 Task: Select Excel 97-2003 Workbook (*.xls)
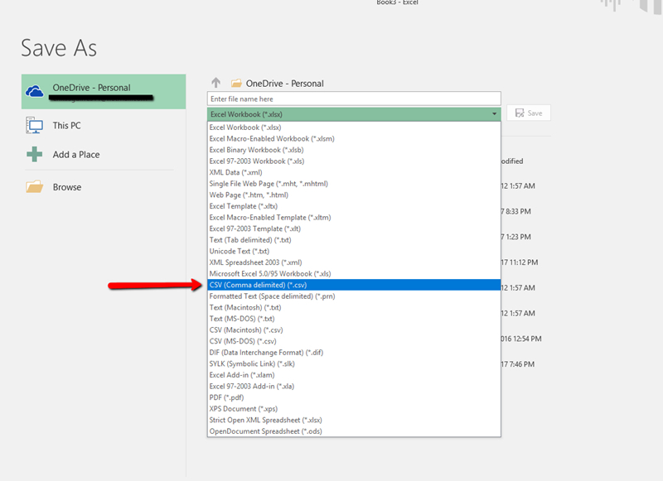354,161
